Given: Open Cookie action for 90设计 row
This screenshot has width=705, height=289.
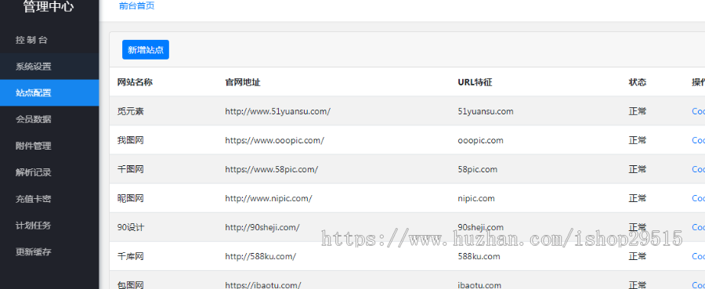Looking at the screenshot, I should pos(698,227).
